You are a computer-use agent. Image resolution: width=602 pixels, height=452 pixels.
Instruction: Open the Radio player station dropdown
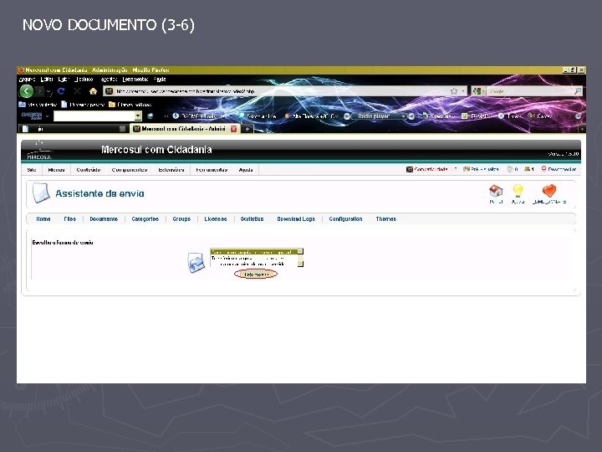tap(403, 116)
